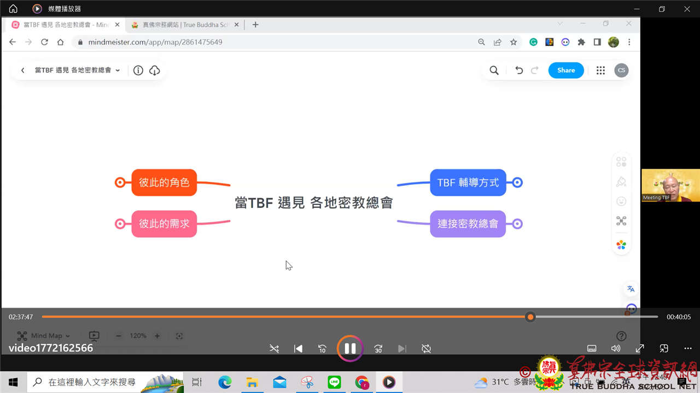The height and width of the screenshot is (393, 700).
Task: Click the blue Share button
Action: (x=565, y=70)
